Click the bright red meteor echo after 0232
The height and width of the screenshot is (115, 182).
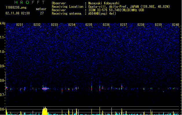click(x=45, y=89)
